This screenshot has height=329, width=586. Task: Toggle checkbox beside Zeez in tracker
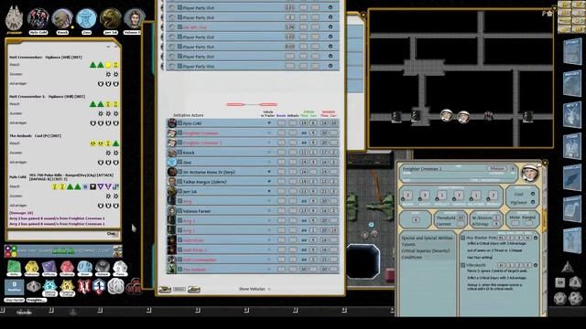(x=179, y=163)
